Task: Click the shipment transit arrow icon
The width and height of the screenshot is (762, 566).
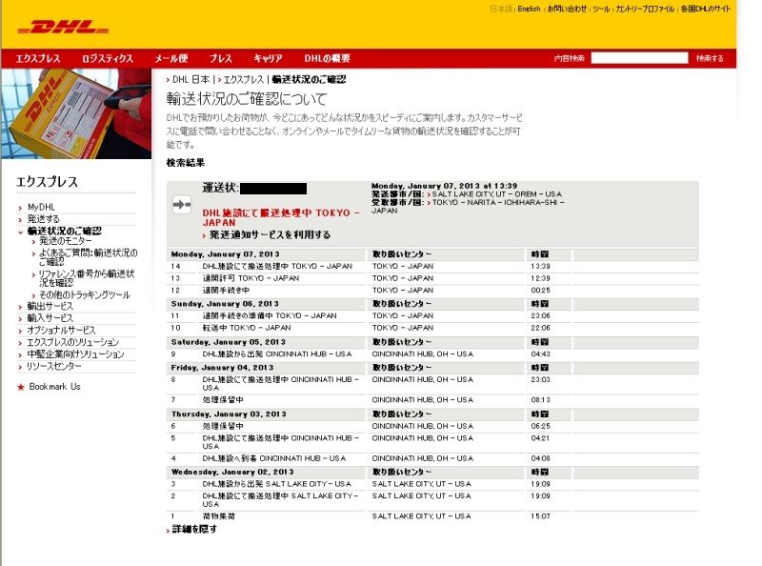Action: [x=182, y=204]
